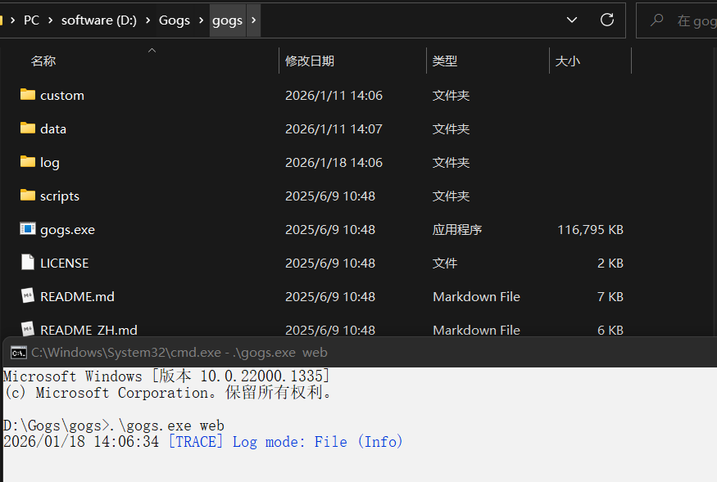Select the README.md markdown file icon
The width and height of the screenshot is (717, 482).
[x=28, y=295]
